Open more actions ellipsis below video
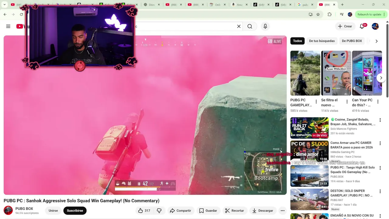 click(282, 210)
